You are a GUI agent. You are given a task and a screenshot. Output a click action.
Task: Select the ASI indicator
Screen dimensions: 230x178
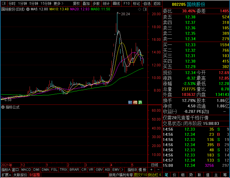click(x=107, y=170)
